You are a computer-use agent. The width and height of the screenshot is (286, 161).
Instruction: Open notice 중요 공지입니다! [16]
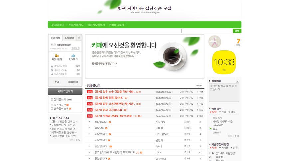tap(111, 110)
